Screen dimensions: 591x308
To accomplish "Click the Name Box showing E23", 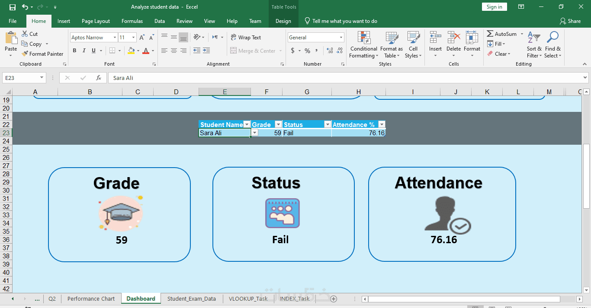I will pyautogui.click(x=20, y=78).
